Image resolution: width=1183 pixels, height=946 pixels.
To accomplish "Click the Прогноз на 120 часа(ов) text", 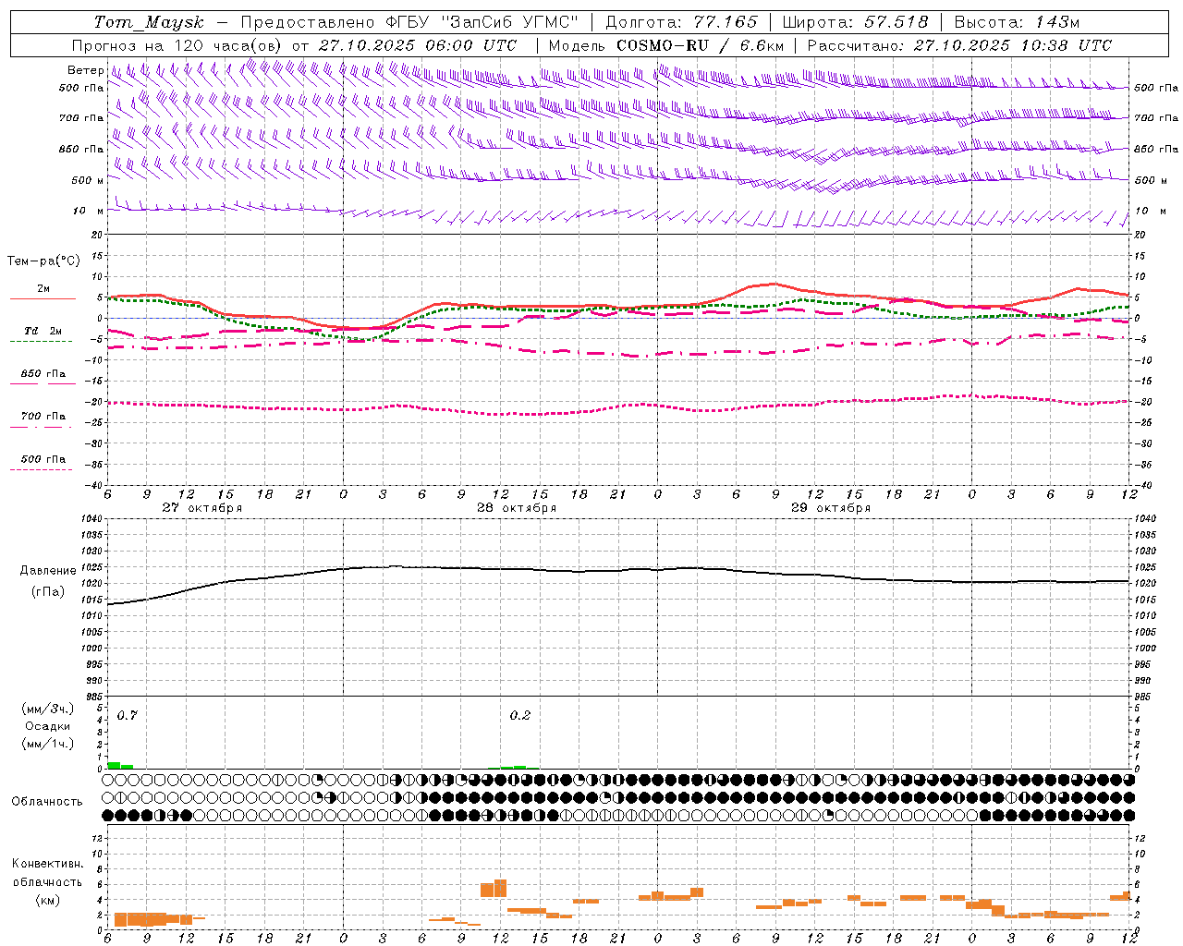I will click(178, 45).
